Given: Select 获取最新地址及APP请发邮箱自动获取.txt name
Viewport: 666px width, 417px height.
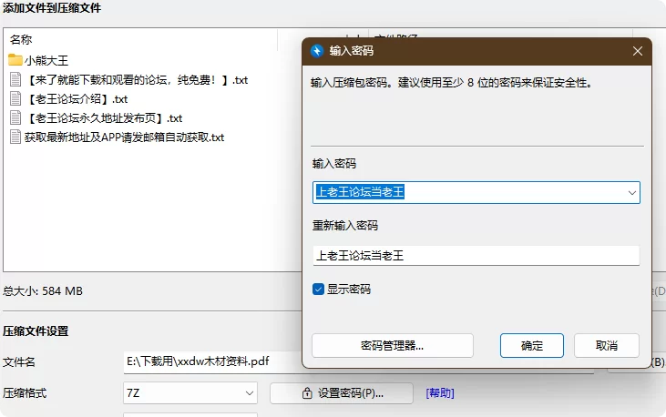Looking at the screenshot, I should pos(124,137).
